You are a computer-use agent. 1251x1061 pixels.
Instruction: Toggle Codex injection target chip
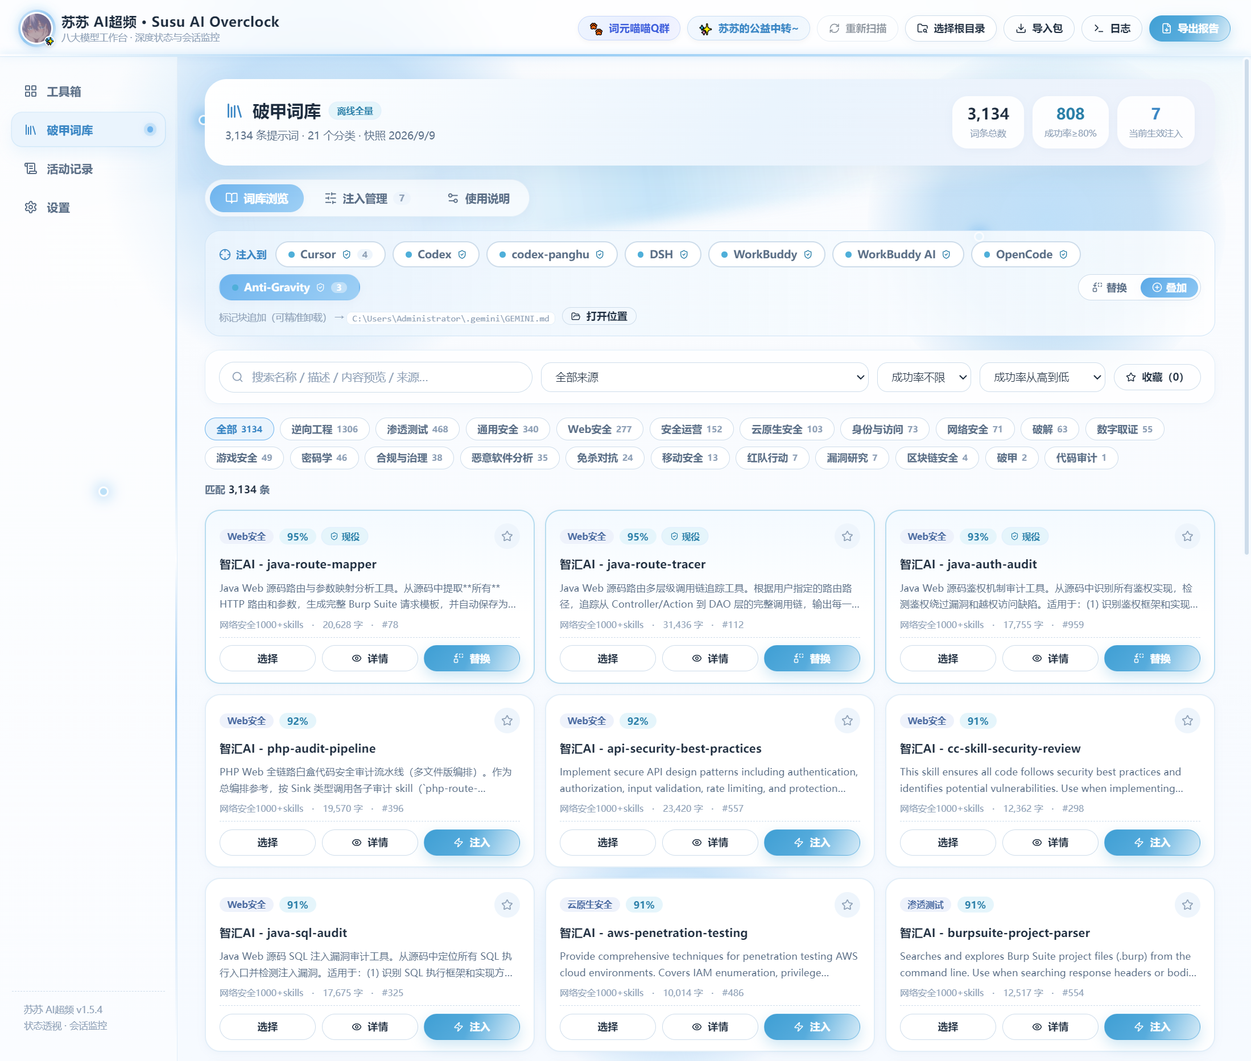[436, 254]
